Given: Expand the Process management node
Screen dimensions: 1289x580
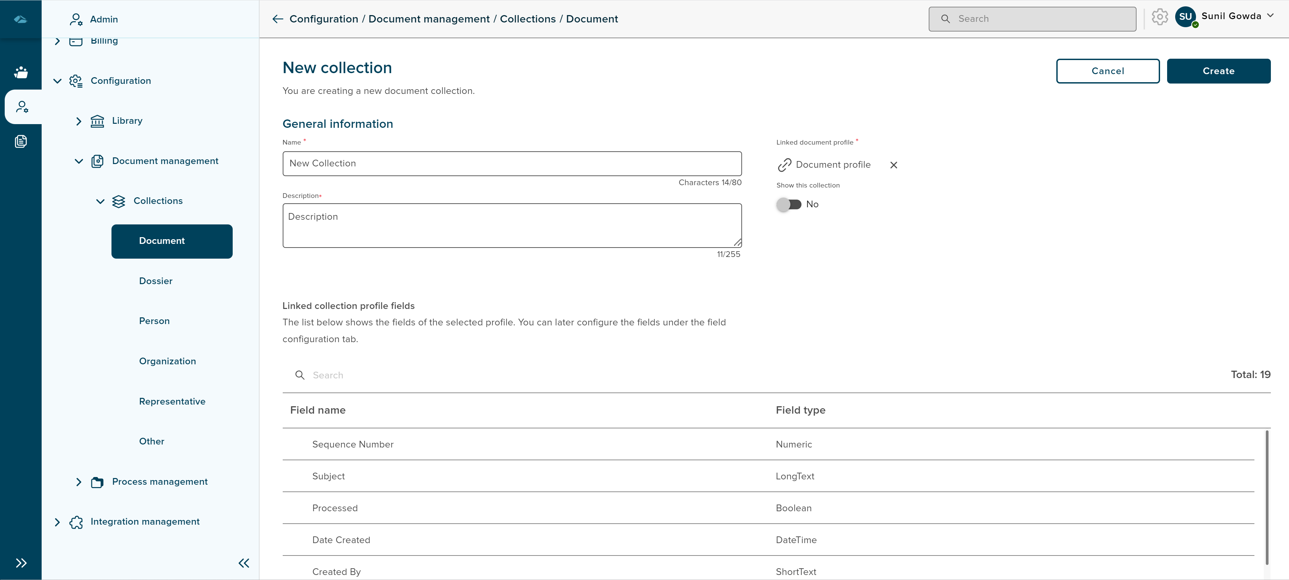Looking at the screenshot, I should click(x=79, y=482).
